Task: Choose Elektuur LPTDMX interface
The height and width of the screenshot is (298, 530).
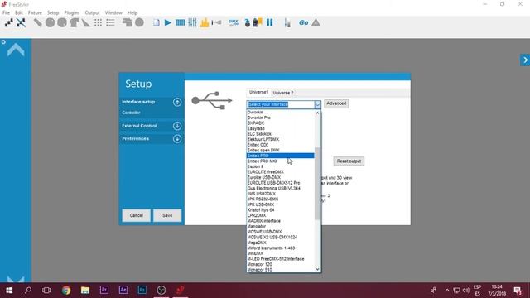Action: [x=281, y=139]
